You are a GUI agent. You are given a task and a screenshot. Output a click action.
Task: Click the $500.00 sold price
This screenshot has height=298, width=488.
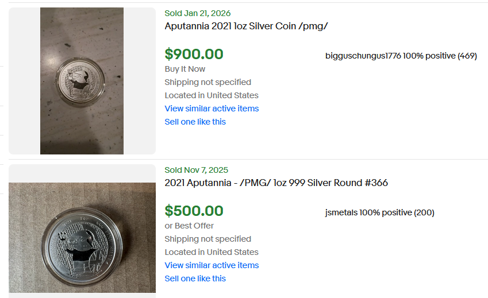pyautogui.click(x=194, y=211)
